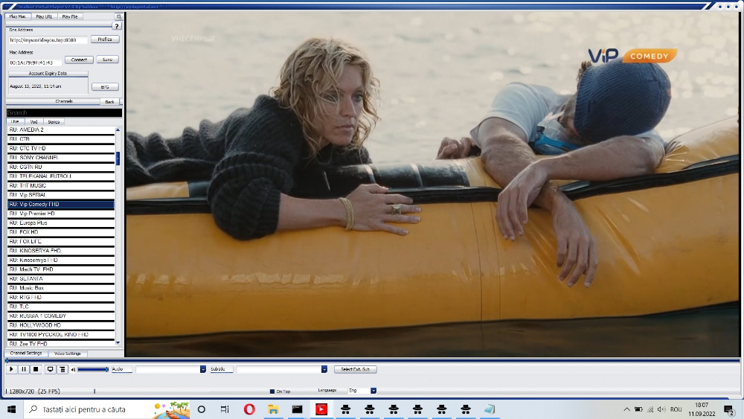Select channel RU: Vip Comedy FHD
Viewport: 744px width, 419px height.
[x=61, y=204]
